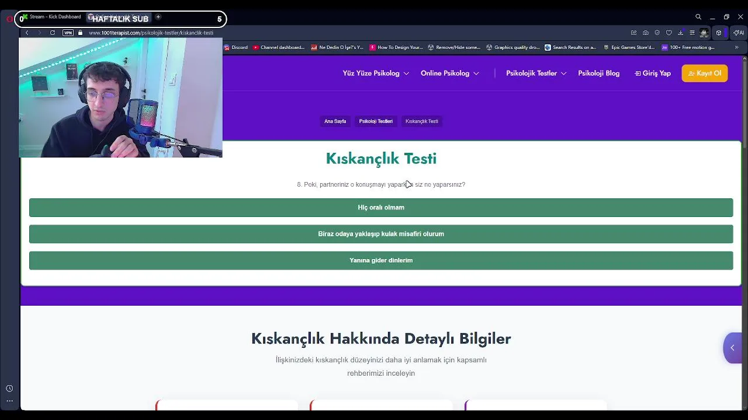
Task: Open the 'Ne Dedin O İşe?' bookmark
Action: pyautogui.click(x=337, y=47)
